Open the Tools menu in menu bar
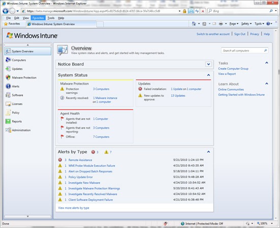Screen dimensions: 280x228 click(51, 18)
